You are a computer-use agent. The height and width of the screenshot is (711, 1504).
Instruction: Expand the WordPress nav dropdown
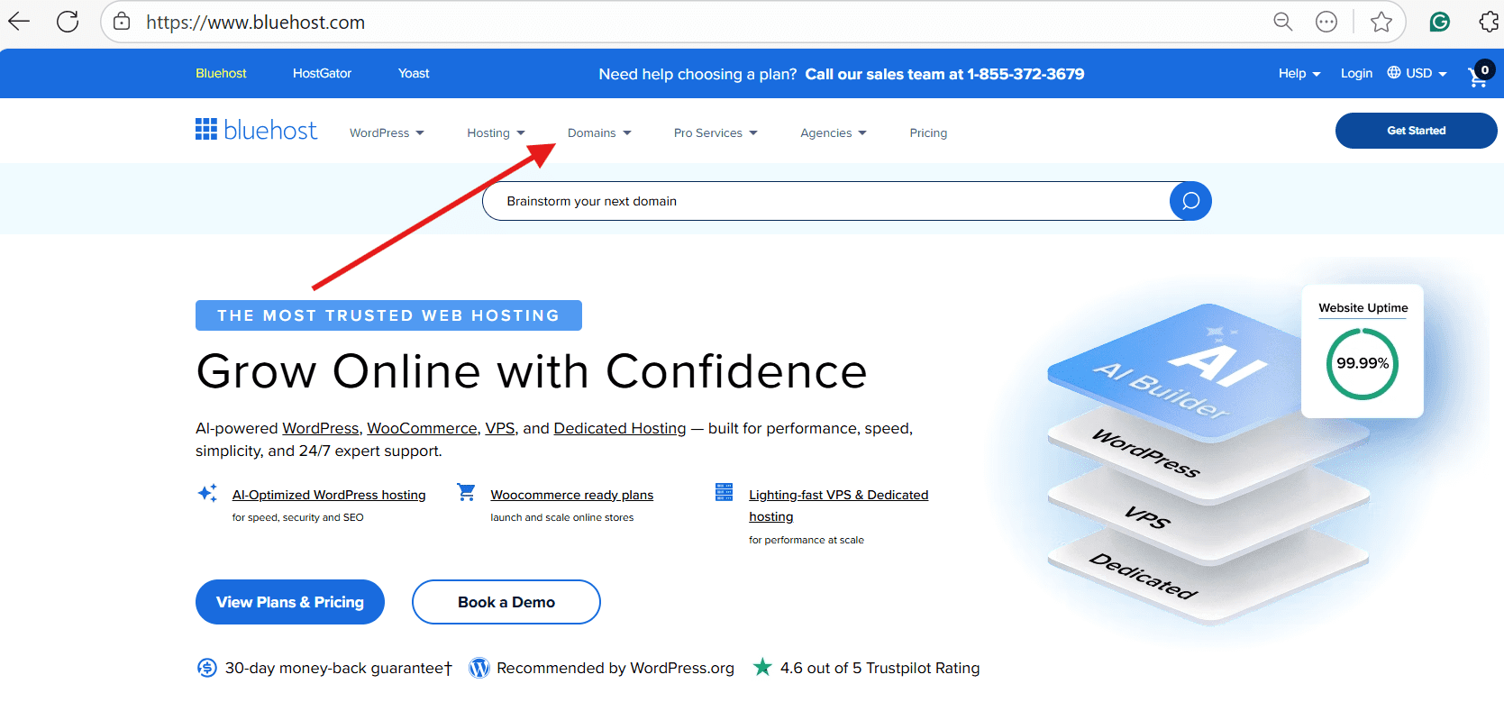[x=387, y=132]
